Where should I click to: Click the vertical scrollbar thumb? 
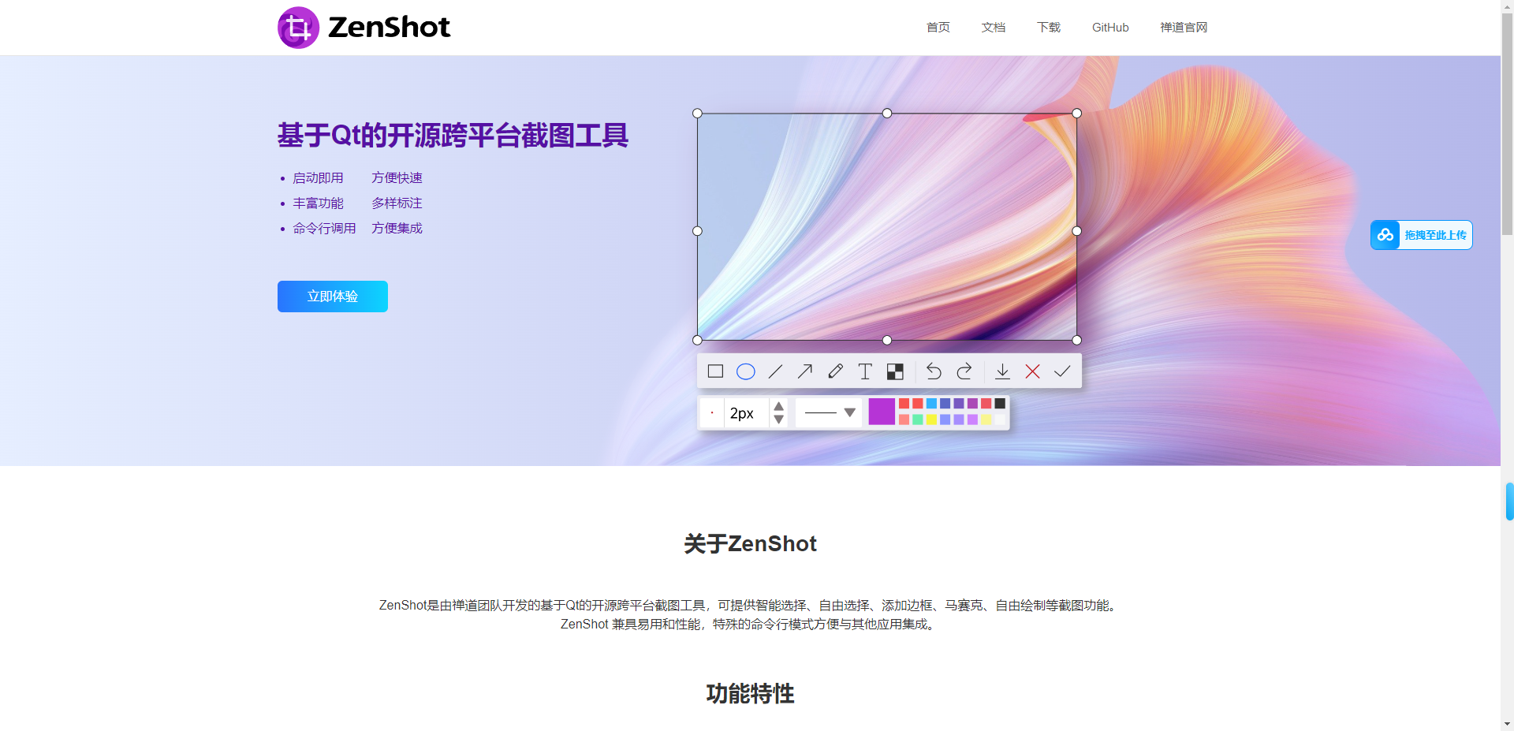1507,122
